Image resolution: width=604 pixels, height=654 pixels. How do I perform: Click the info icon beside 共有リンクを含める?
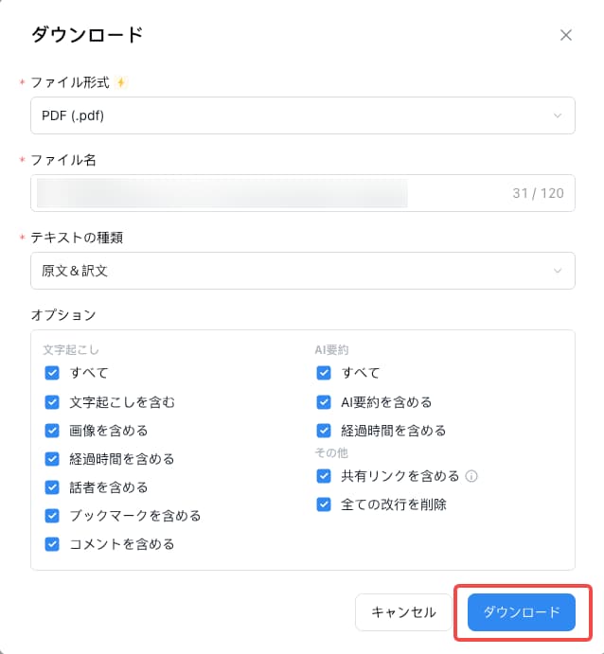pyautogui.click(x=471, y=476)
